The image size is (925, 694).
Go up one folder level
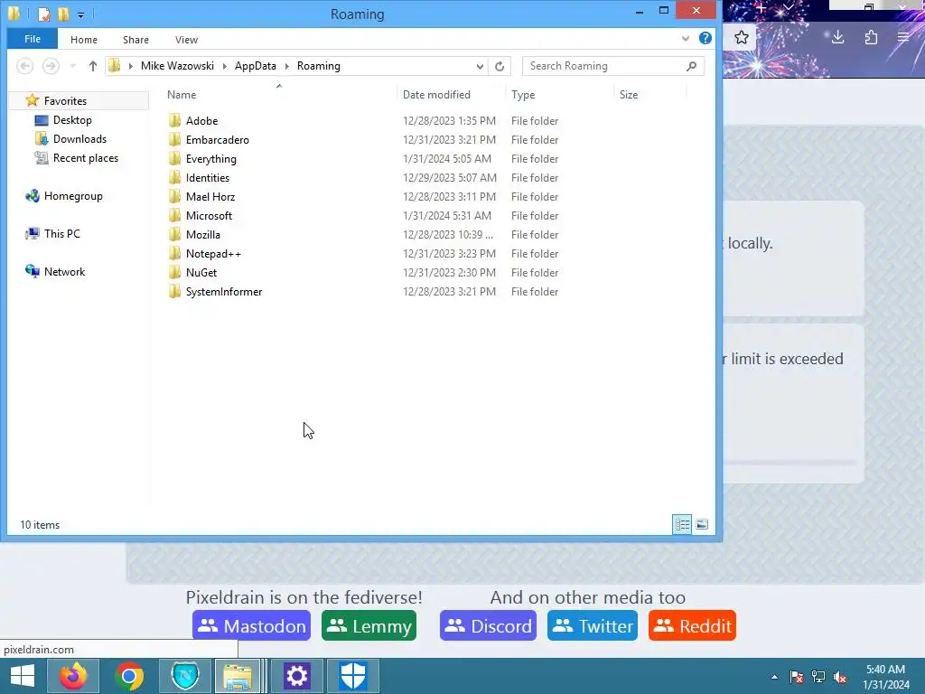93,66
